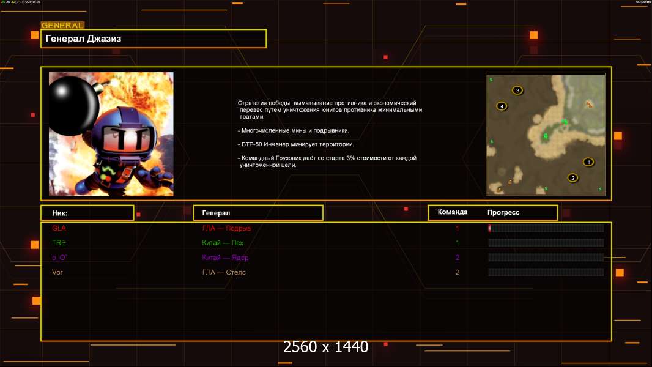This screenshot has width=652, height=367.
Task: Select player Vor nickname
Action: coord(57,272)
